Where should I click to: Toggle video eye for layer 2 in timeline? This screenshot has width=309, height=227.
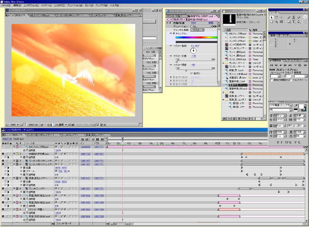tap(3, 154)
